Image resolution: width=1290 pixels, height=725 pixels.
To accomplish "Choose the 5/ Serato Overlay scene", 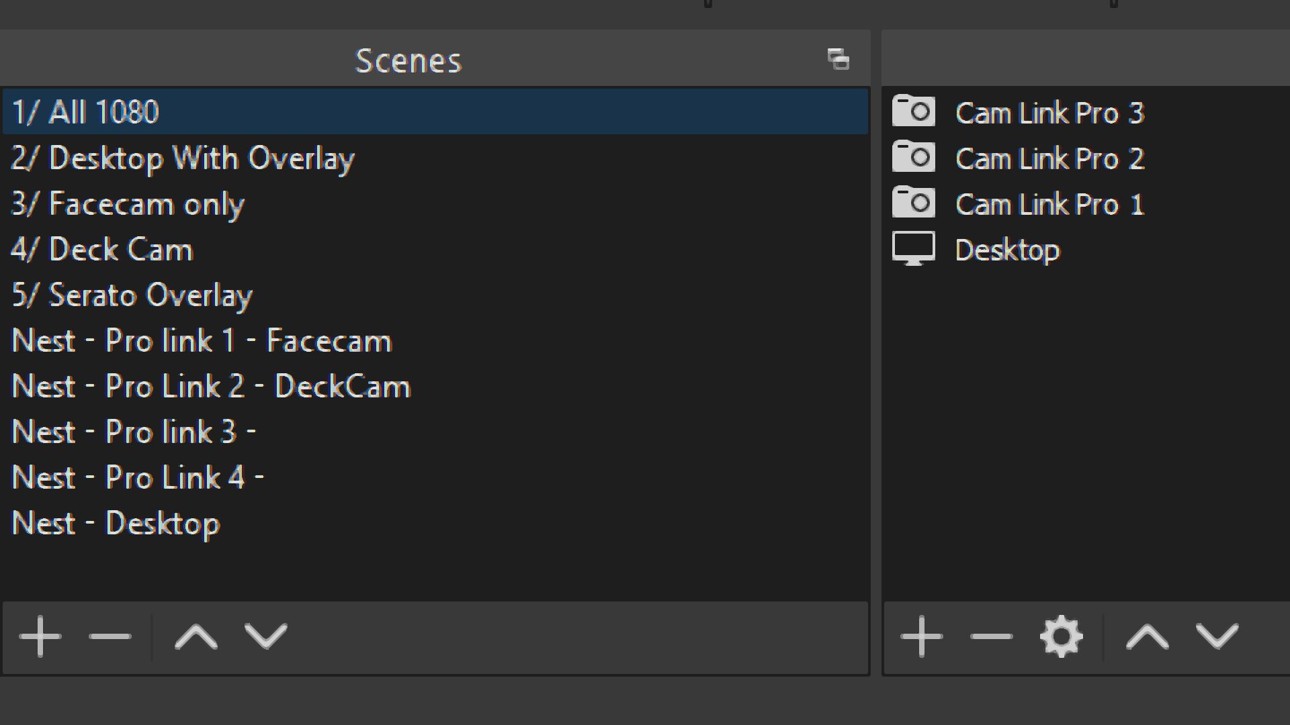I will [435, 295].
